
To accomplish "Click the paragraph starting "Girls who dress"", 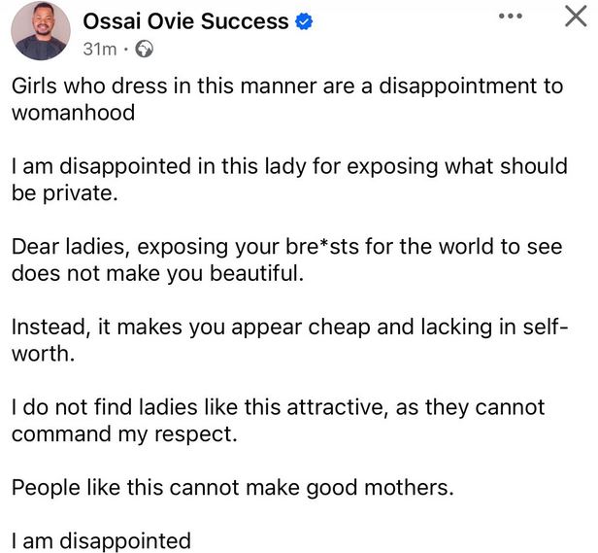I will point(286,98).
